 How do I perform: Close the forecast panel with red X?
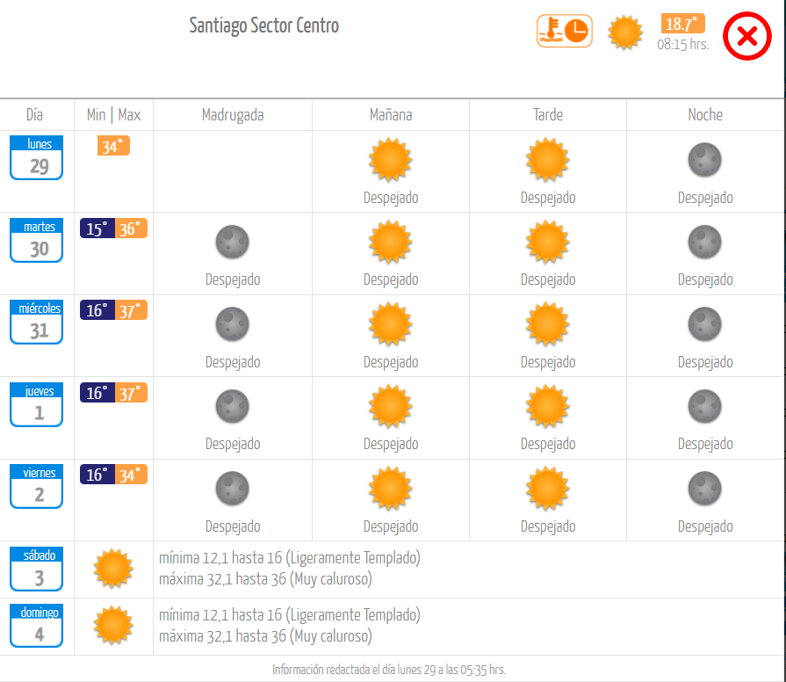pyautogui.click(x=746, y=36)
